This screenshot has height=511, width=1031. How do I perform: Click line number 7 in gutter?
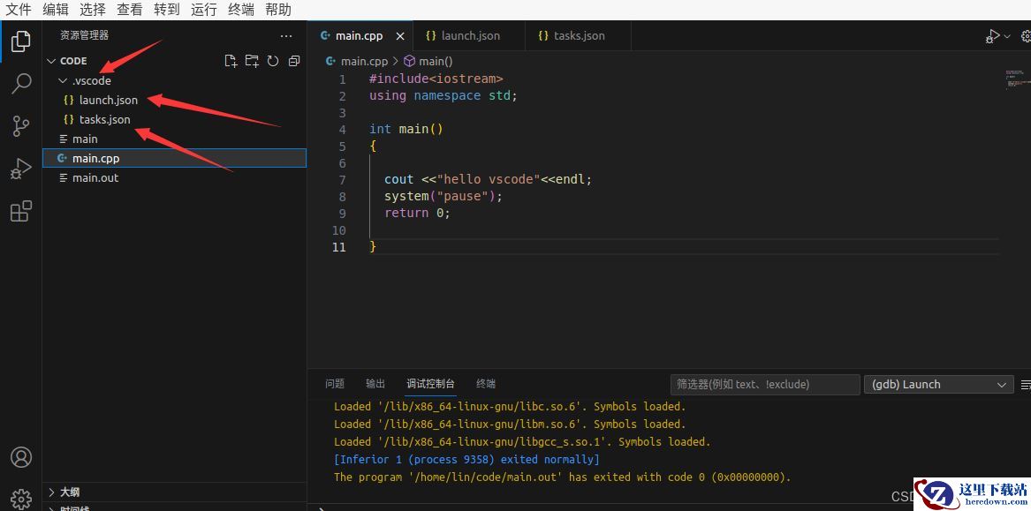[342, 180]
